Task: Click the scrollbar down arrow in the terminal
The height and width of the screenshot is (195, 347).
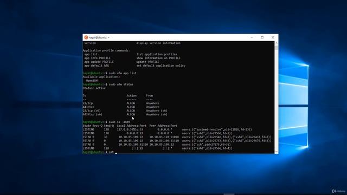Action: 276,152
